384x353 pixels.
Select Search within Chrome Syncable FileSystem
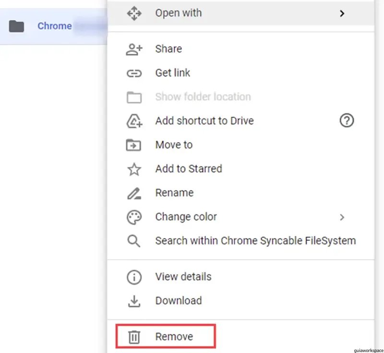pyautogui.click(x=241, y=241)
